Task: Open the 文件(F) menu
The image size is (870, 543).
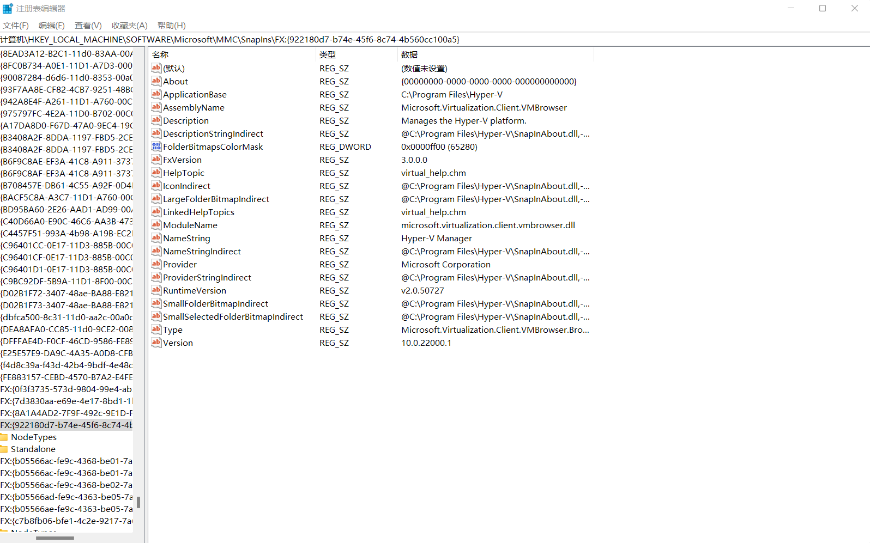Action: click(16, 26)
